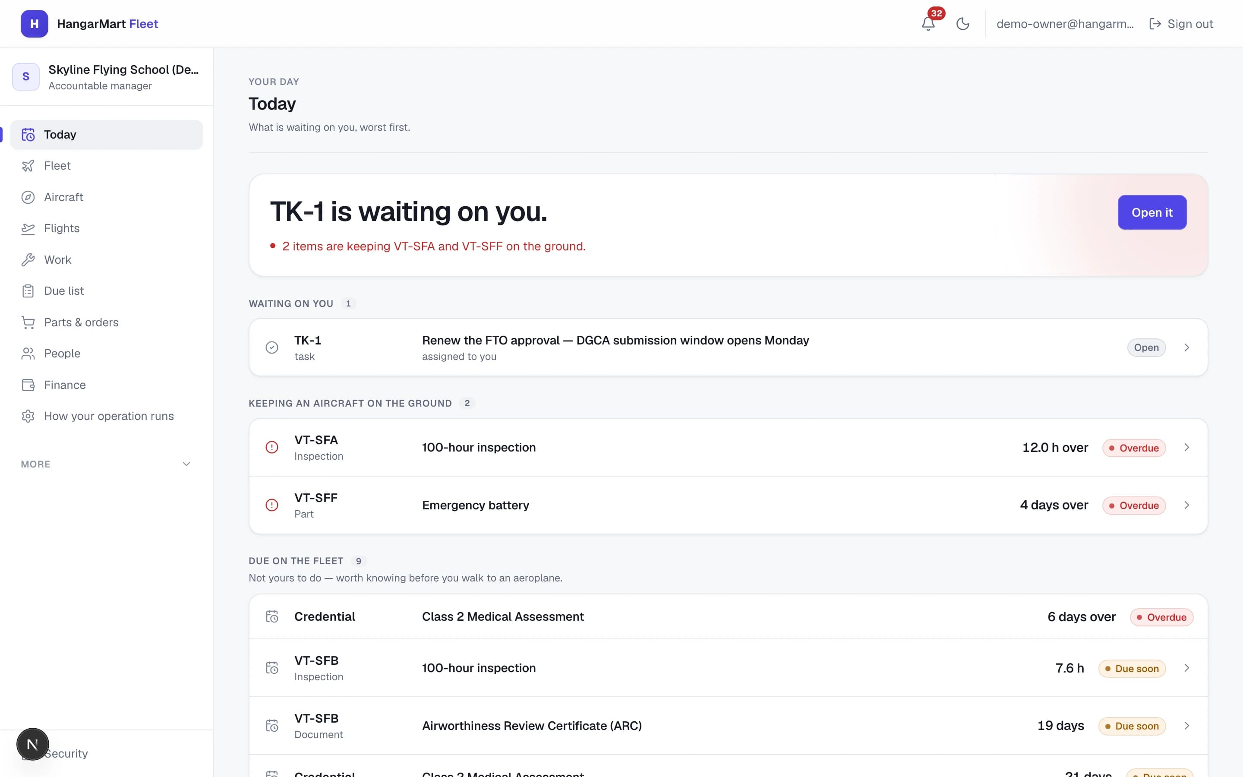
Task: Click the Sign out link
Action: pyautogui.click(x=1181, y=24)
